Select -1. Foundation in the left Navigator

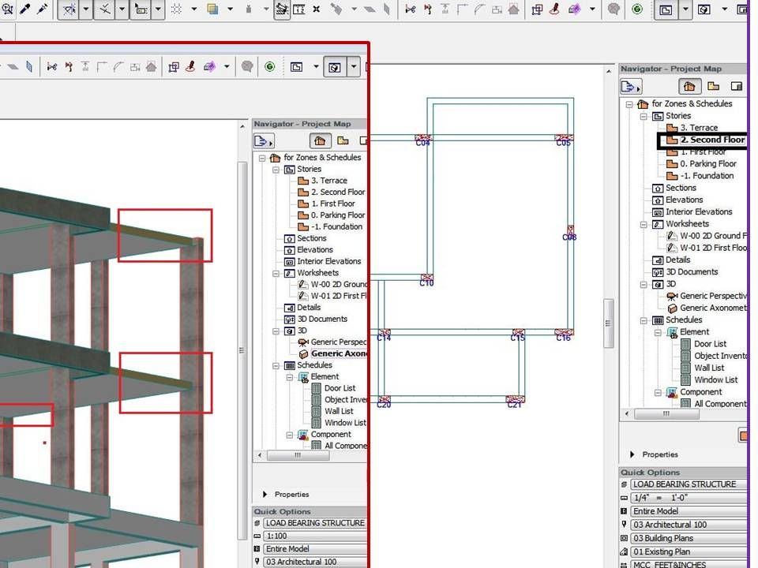coord(336,226)
